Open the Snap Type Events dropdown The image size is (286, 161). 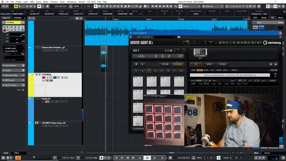click(x=191, y=6)
